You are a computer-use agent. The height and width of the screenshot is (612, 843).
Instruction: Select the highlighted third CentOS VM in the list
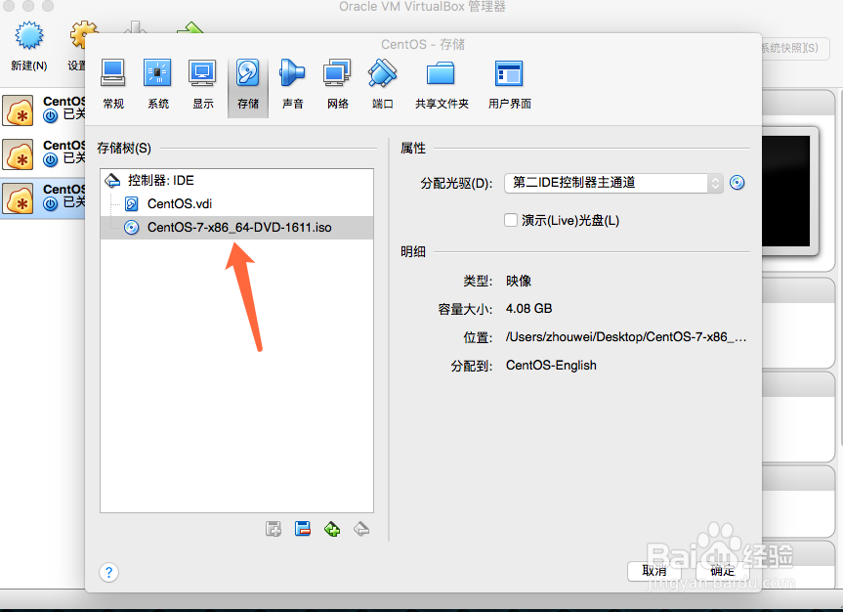click(x=43, y=198)
